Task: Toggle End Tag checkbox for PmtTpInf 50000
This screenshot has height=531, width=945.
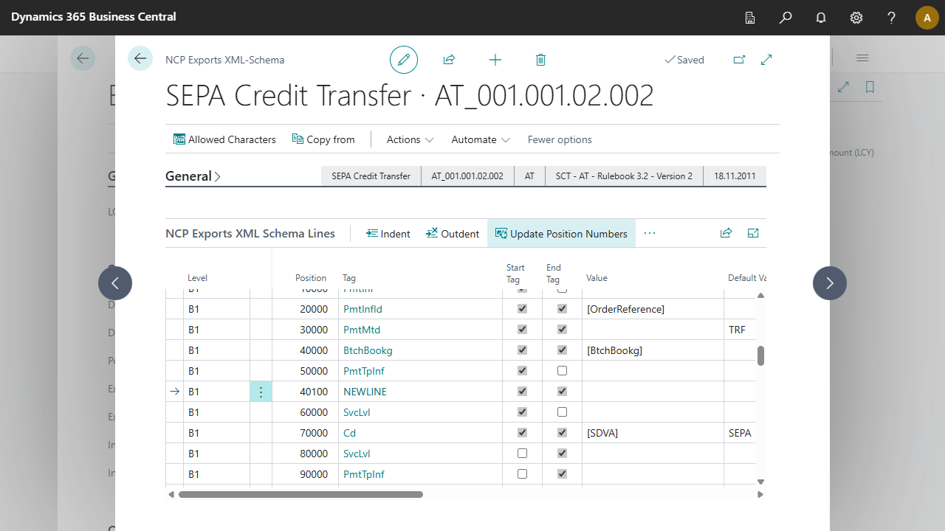Action: point(563,371)
